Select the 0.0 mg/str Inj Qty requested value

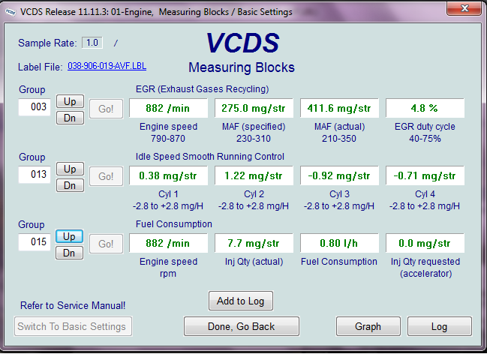[x=425, y=243]
